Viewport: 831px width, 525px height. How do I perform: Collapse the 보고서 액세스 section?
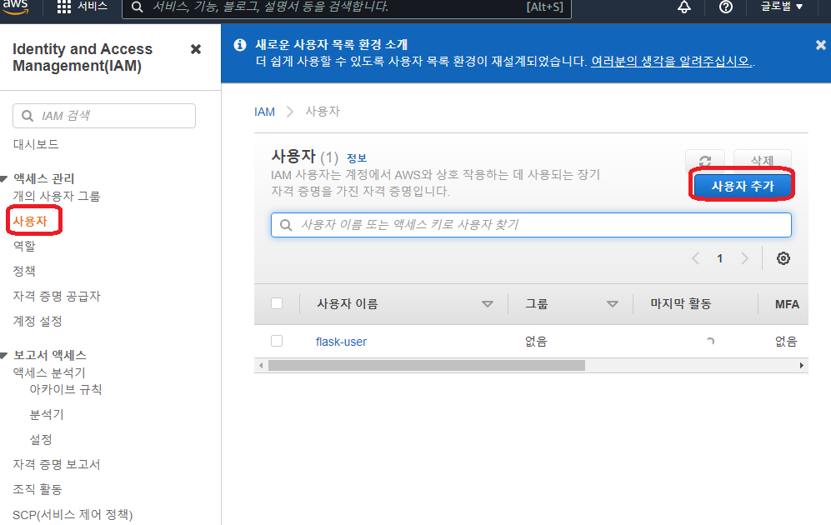point(3,356)
